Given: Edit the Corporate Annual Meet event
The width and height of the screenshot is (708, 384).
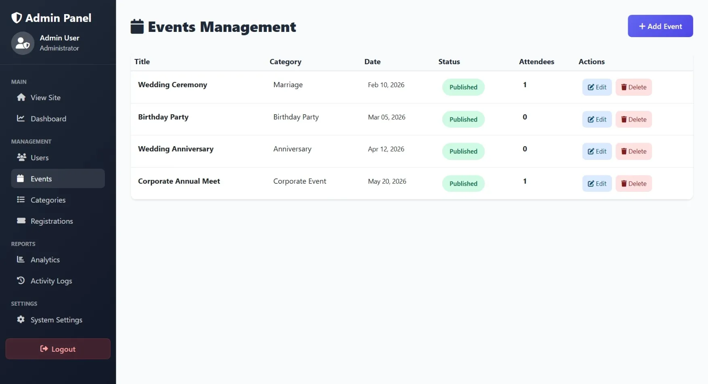Looking at the screenshot, I should [x=597, y=183].
